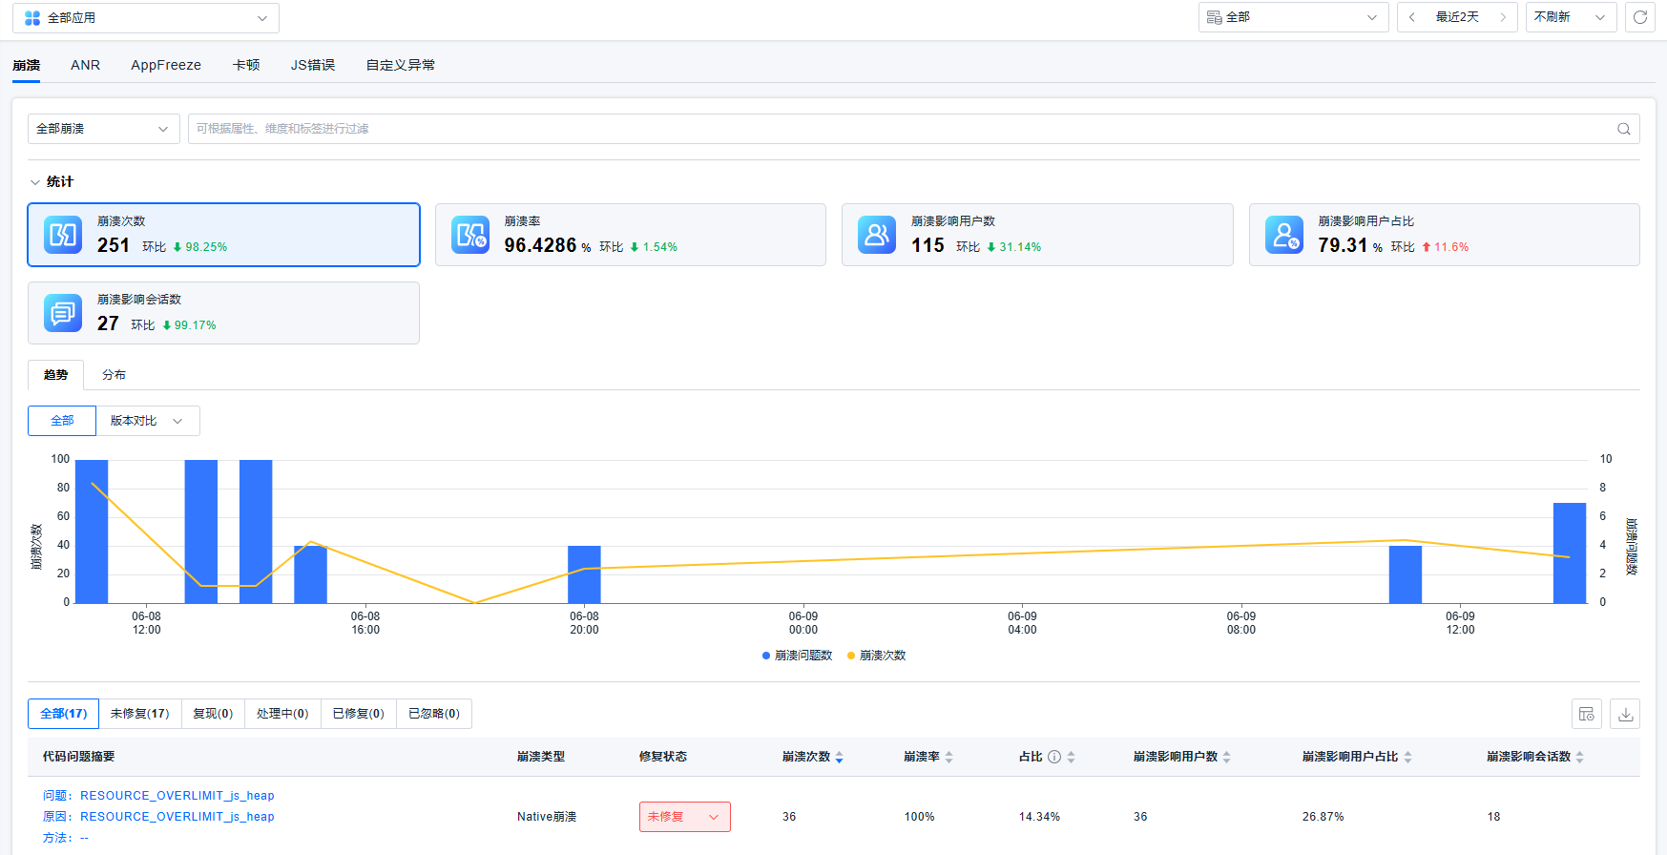The height and width of the screenshot is (855, 1667).
Task: Switch to the 自定义异常 tab
Action: [x=401, y=65]
